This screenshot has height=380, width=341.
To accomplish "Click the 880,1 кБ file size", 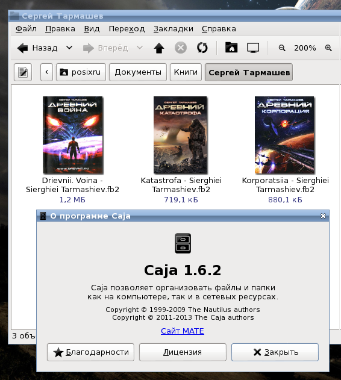I will 285,200.
